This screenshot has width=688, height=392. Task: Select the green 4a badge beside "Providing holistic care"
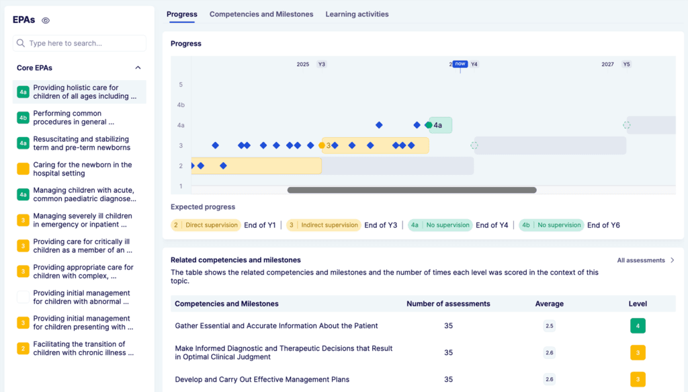[x=22, y=91]
